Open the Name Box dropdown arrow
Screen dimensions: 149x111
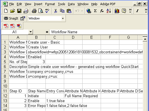[x=30, y=32]
